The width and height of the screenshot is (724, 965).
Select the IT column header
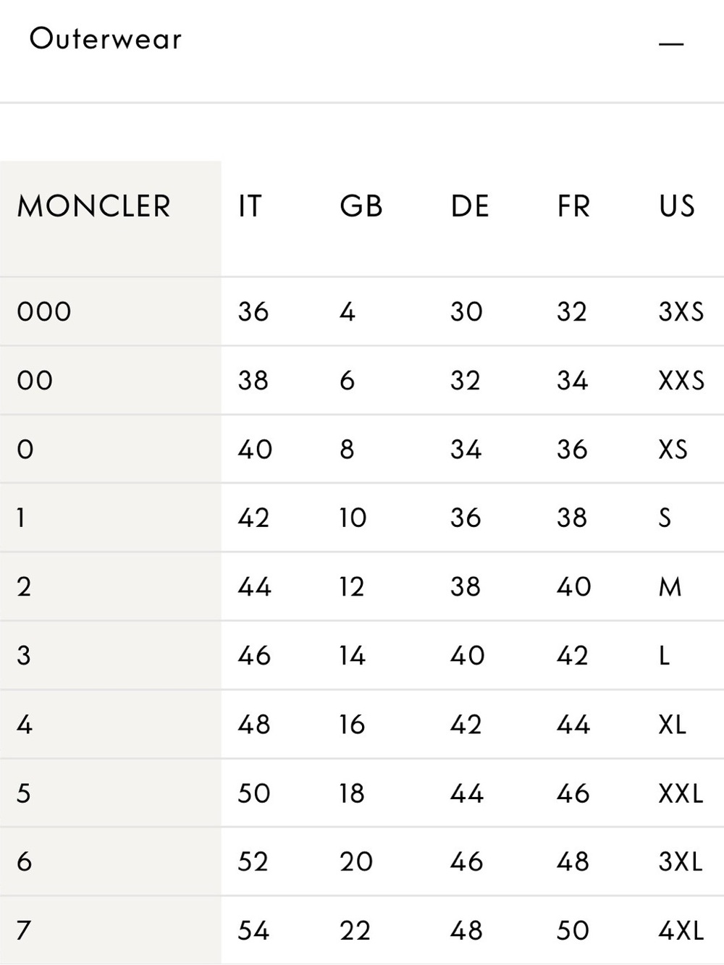[250, 206]
